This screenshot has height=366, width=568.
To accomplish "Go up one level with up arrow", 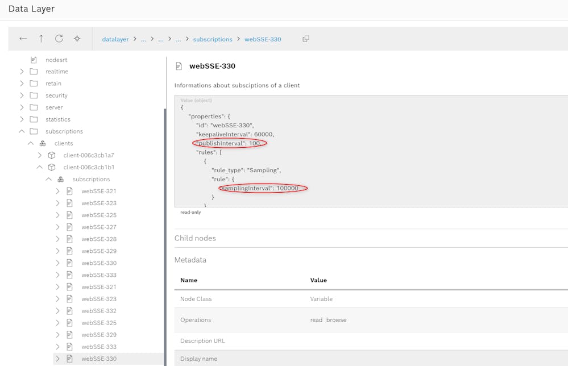I will tap(41, 39).
